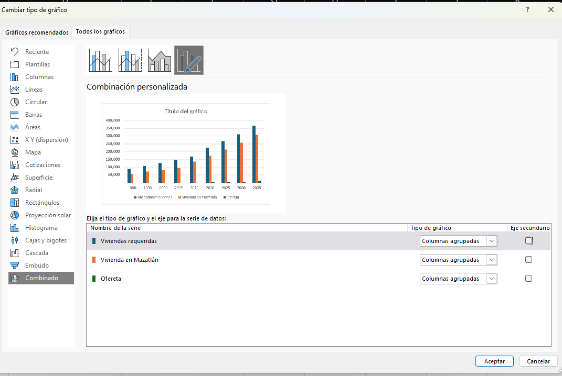Select the Proyección solar chart type
The height and width of the screenshot is (376, 562).
pos(48,215)
